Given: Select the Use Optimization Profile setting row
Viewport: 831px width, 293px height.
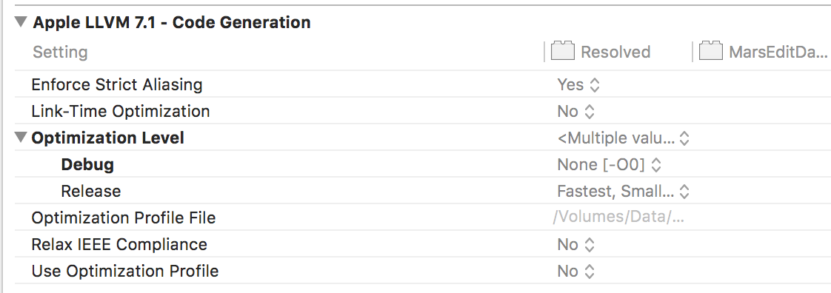Looking at the screenshot, I should click(423, 271).
